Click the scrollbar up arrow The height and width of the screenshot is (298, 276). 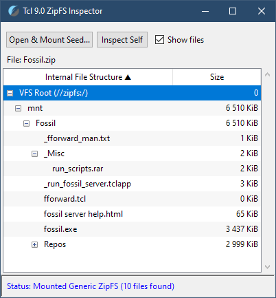(267, 74)
